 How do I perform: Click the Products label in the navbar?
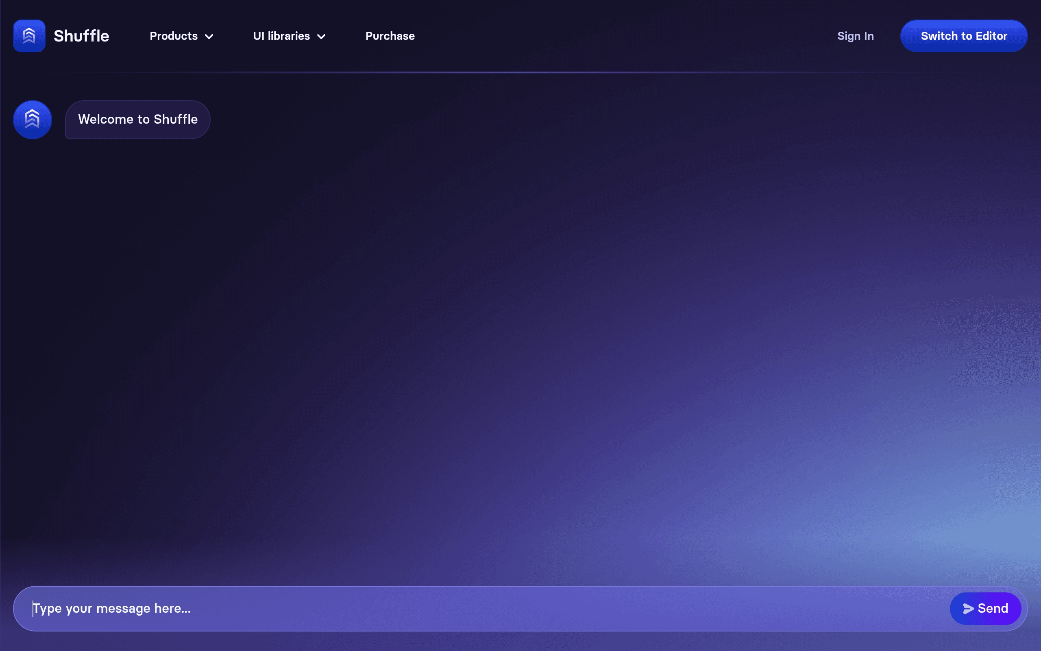click(173, 36)
